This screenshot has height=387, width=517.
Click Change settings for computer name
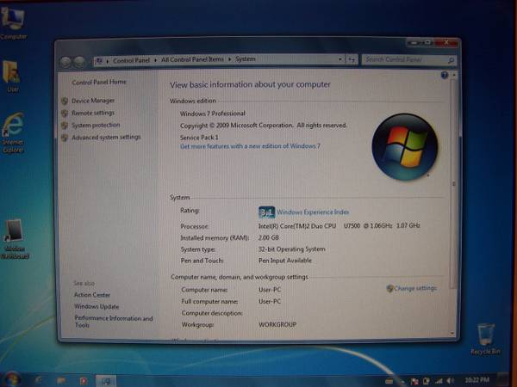pyautogui.click(x=415, y=288)
